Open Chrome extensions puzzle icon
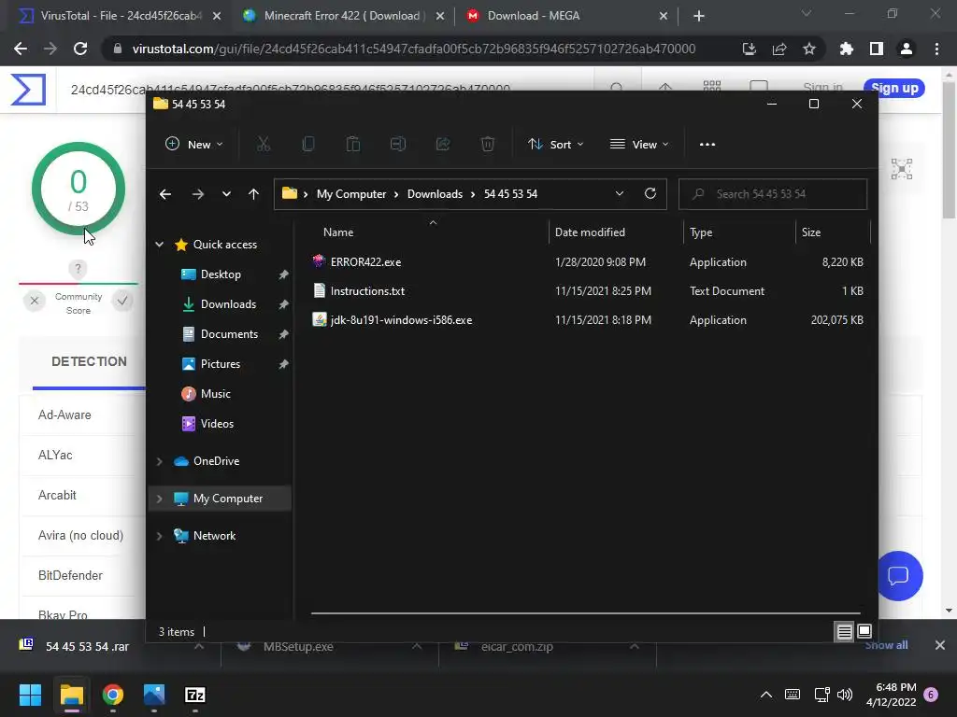Screen dimensions: 957x717 tap(846, 49)
